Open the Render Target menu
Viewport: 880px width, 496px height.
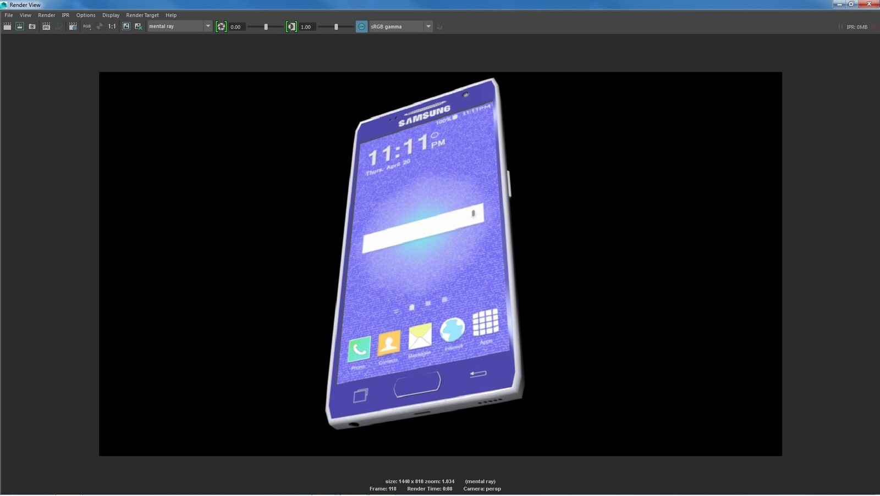point(142,15)
